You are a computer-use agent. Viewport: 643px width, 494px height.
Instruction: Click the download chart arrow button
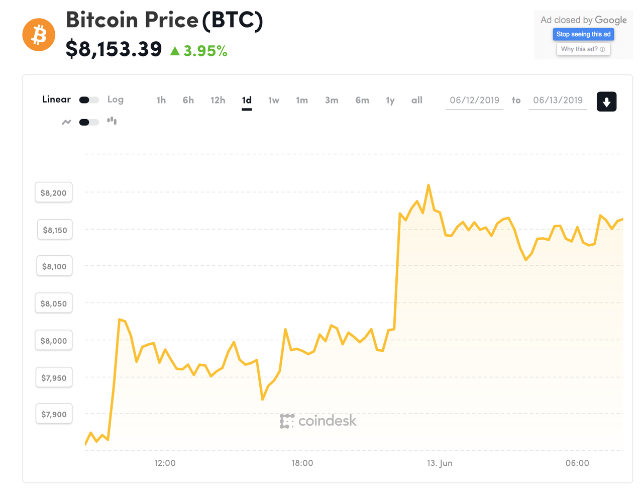tap(606, 101)
